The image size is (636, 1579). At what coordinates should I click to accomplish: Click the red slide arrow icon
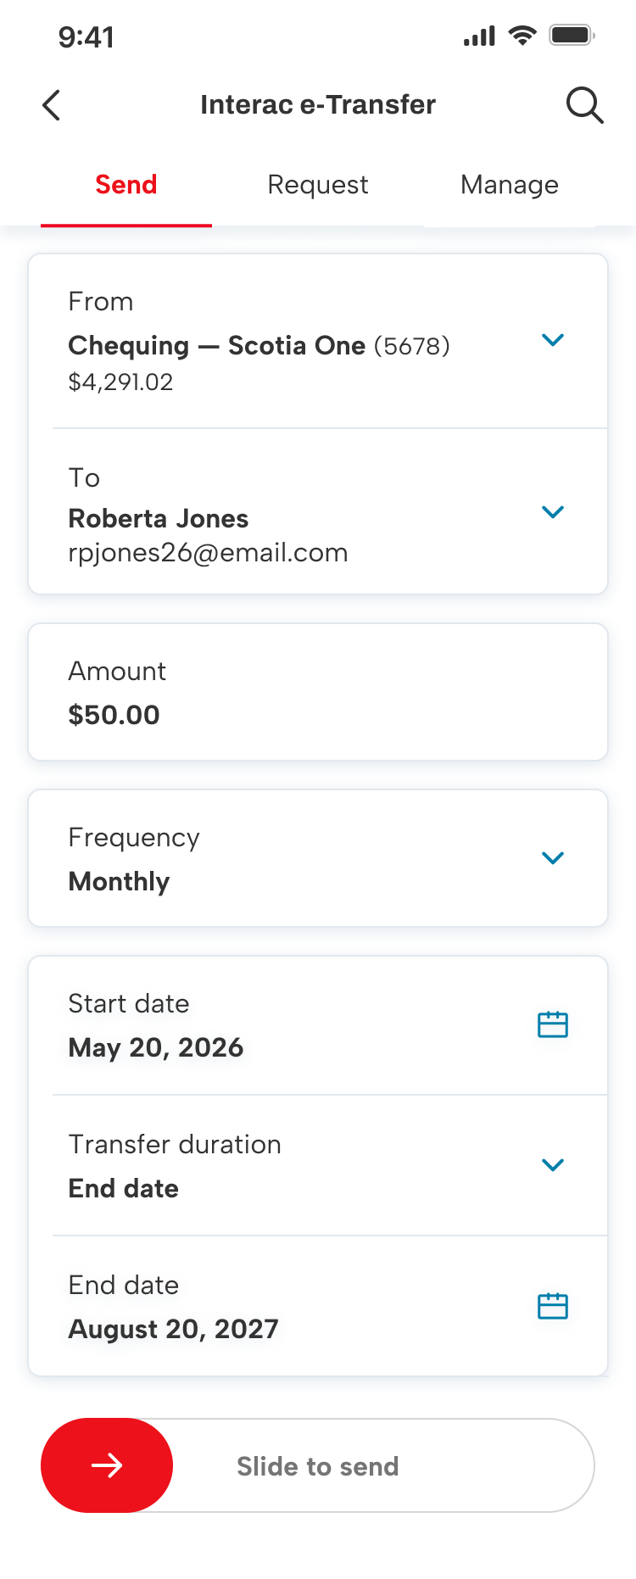(107, 1465)
